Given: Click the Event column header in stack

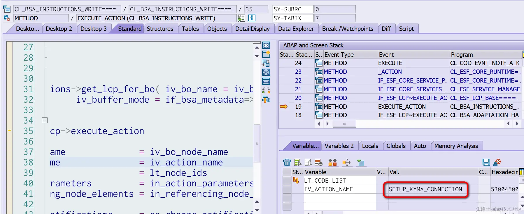Looking at the screenshot, I should coord(413,54).
